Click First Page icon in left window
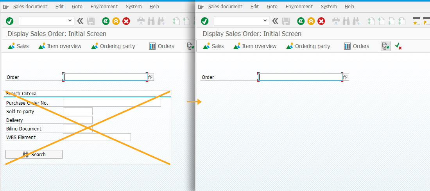This screenshot has width=430, height=191. [176, 21]
